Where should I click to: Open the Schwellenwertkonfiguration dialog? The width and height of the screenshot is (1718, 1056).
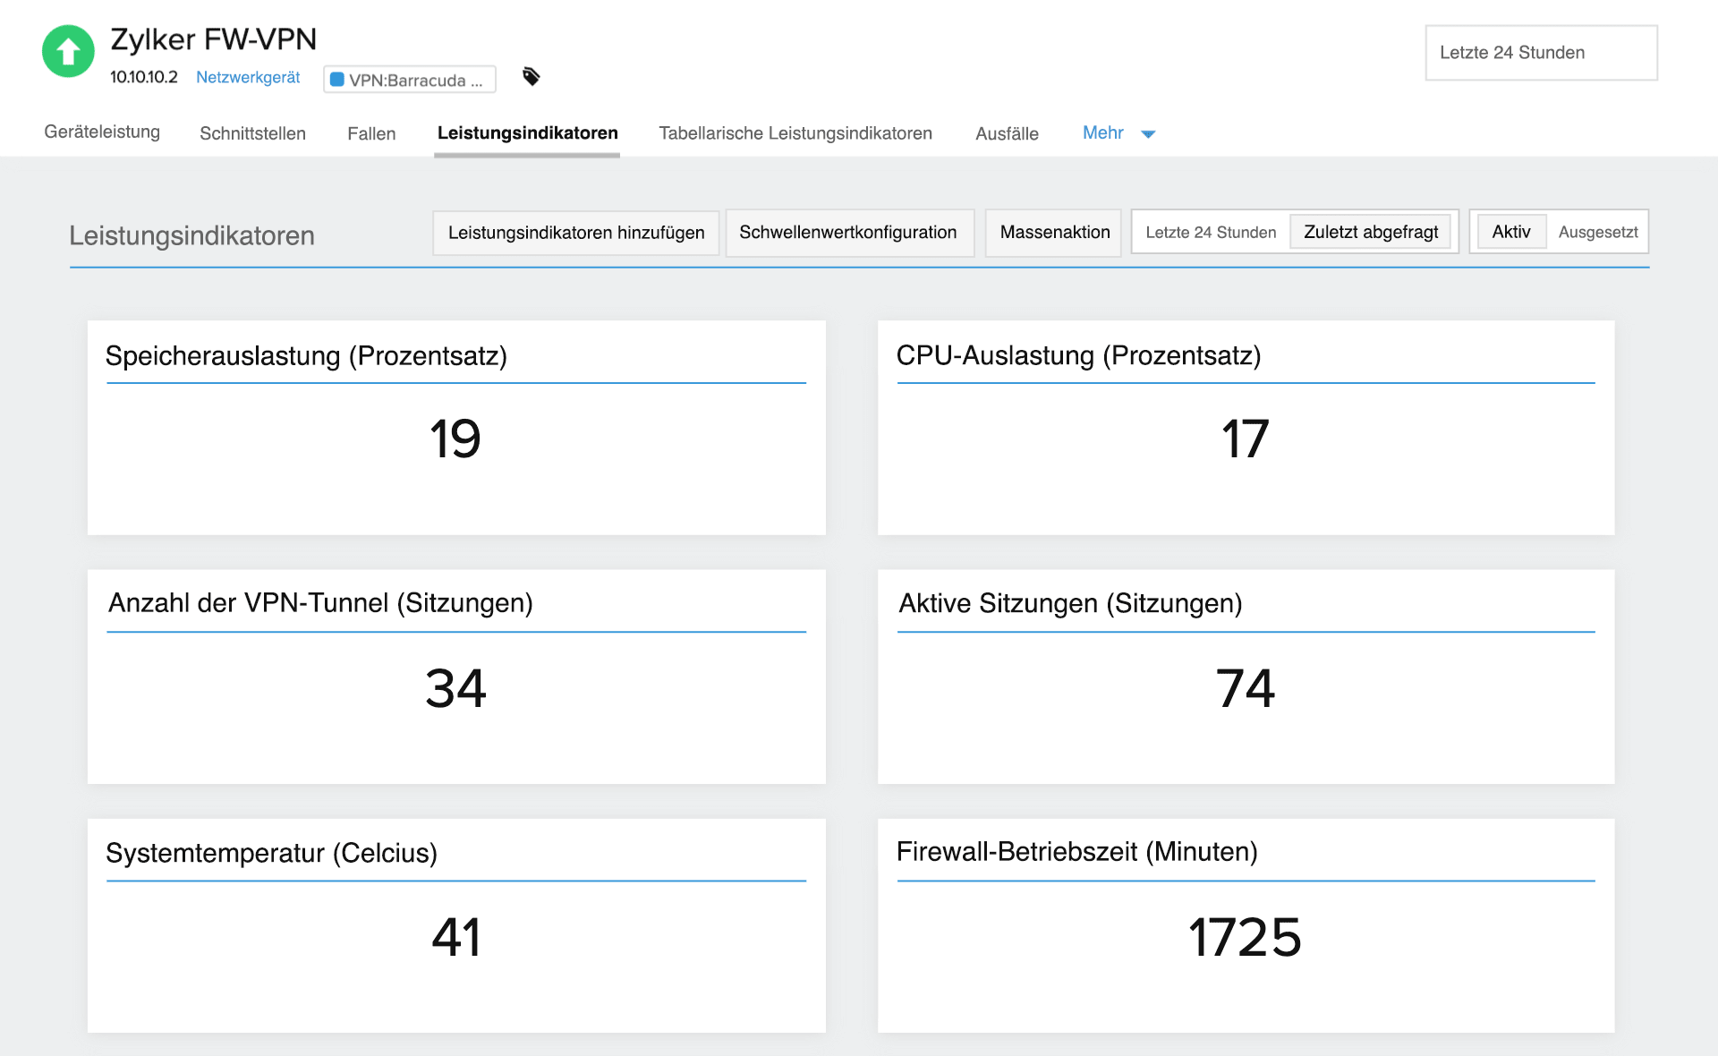point(849,232)
